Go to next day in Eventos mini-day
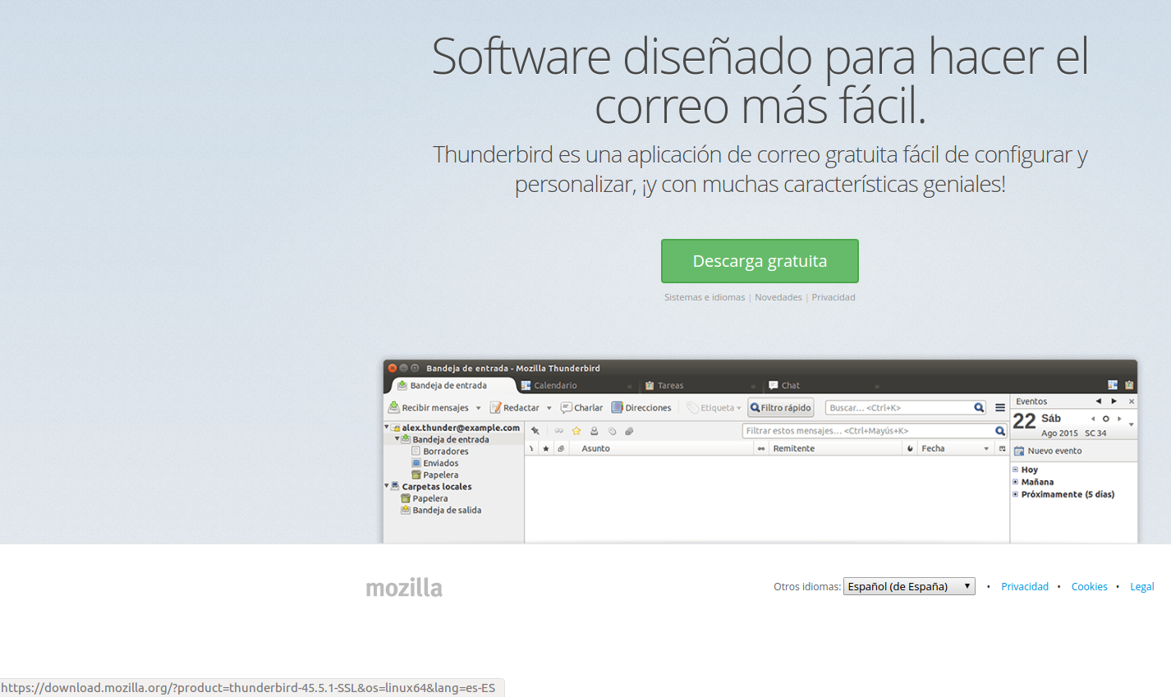 click(1118, 419)
